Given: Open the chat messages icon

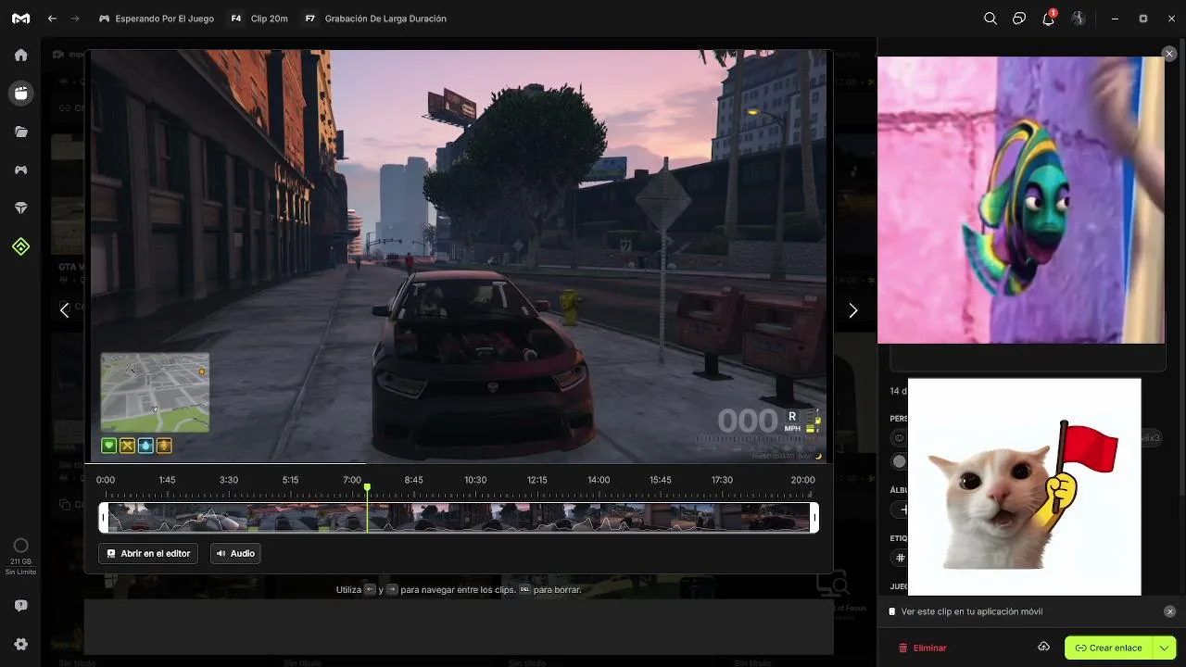Looking at the screenshot, I should coord(1019,19).
